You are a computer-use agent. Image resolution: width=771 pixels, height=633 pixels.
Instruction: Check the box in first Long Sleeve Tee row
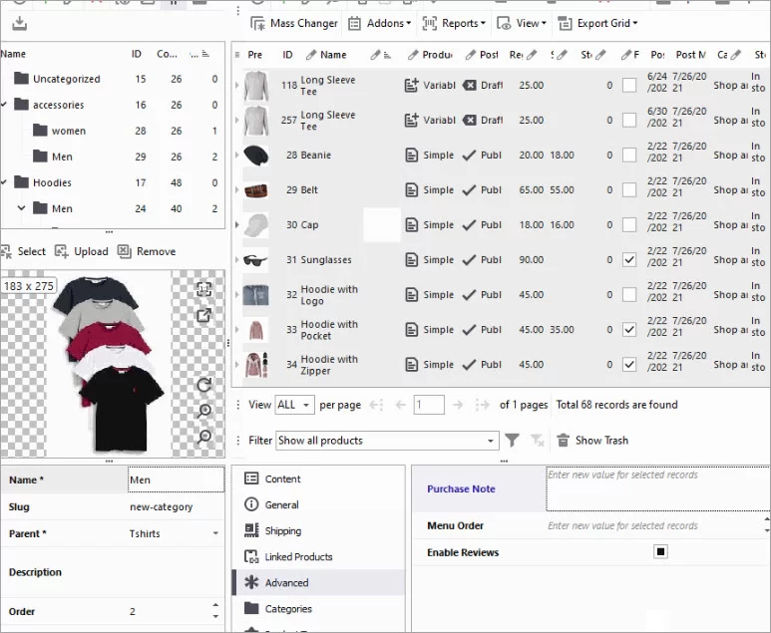[x=628, y=86]
